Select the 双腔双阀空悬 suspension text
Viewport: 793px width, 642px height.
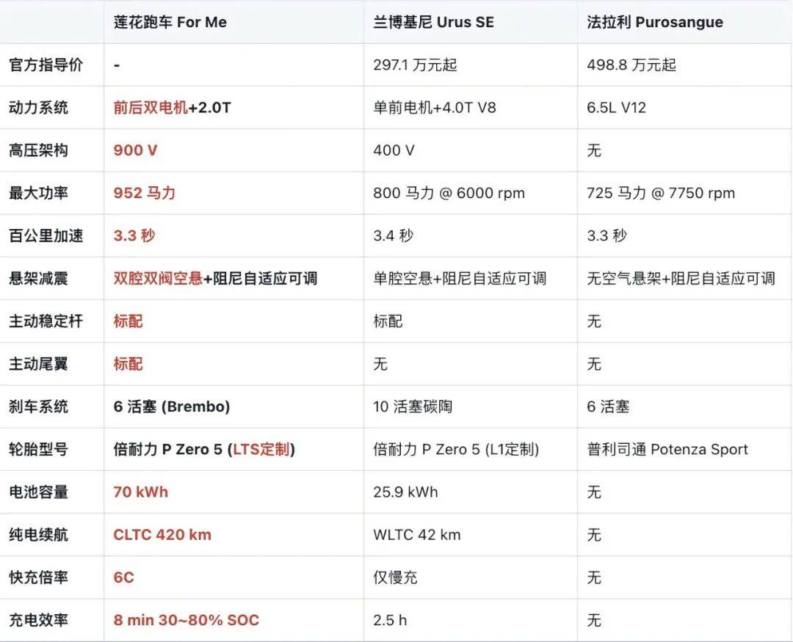click(x=158, y=278)
